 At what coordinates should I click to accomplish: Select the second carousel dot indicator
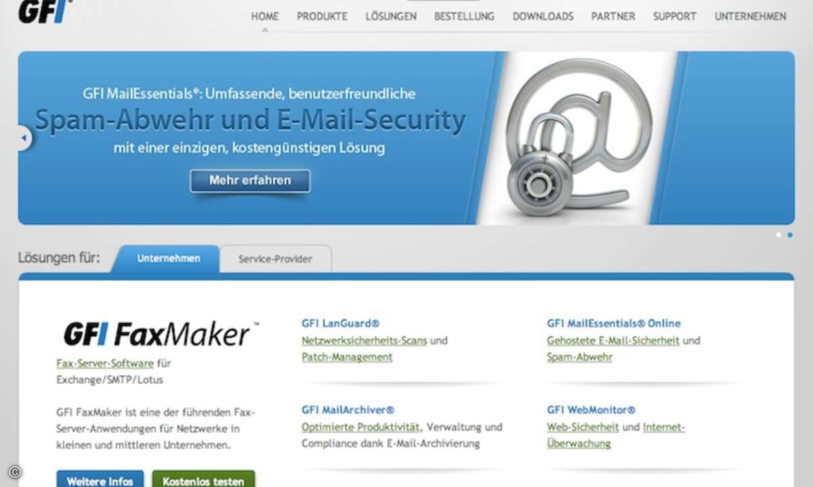pyautogui.click(x=790, y=235)
